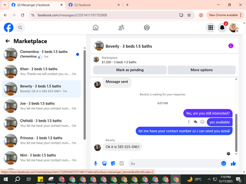Click More options button
Image resolution: width=246 pixels, height=184 pixels.
coord(202,70)
